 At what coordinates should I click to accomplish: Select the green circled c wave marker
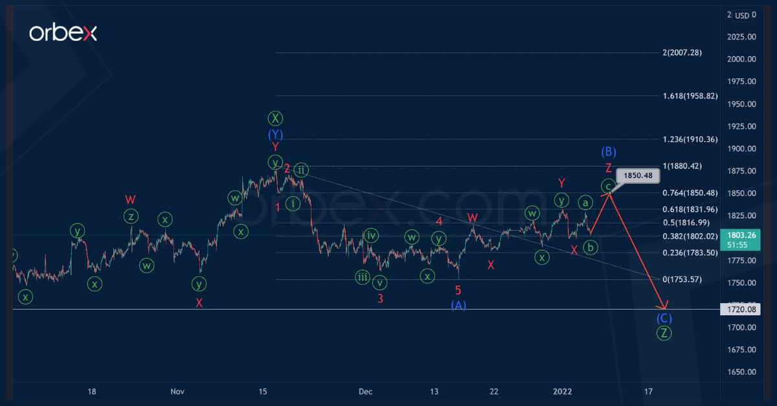point(608,186)
